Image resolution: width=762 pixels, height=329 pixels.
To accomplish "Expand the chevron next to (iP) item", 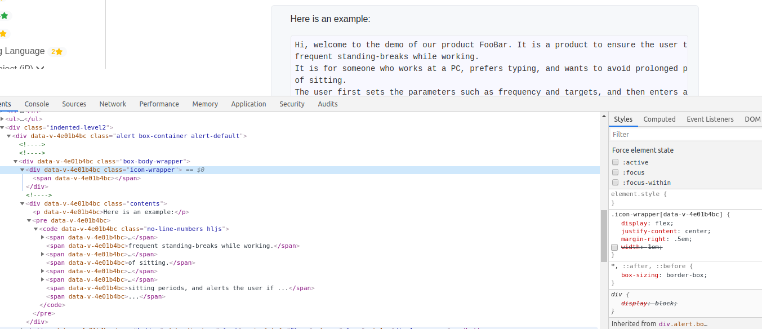I will click(x=39, y=68).
